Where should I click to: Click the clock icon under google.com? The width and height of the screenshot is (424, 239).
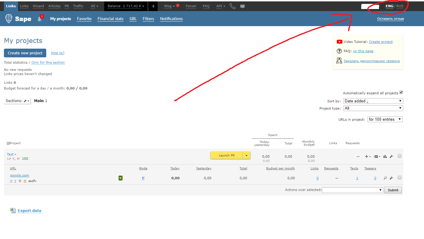pyautogui.click(x=20, y=181)
